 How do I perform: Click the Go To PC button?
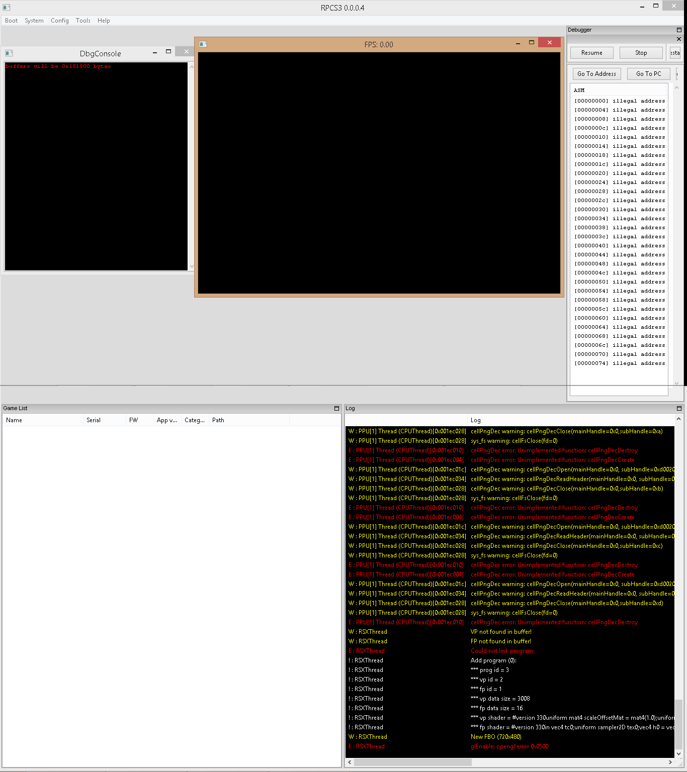tap(648, 74)
